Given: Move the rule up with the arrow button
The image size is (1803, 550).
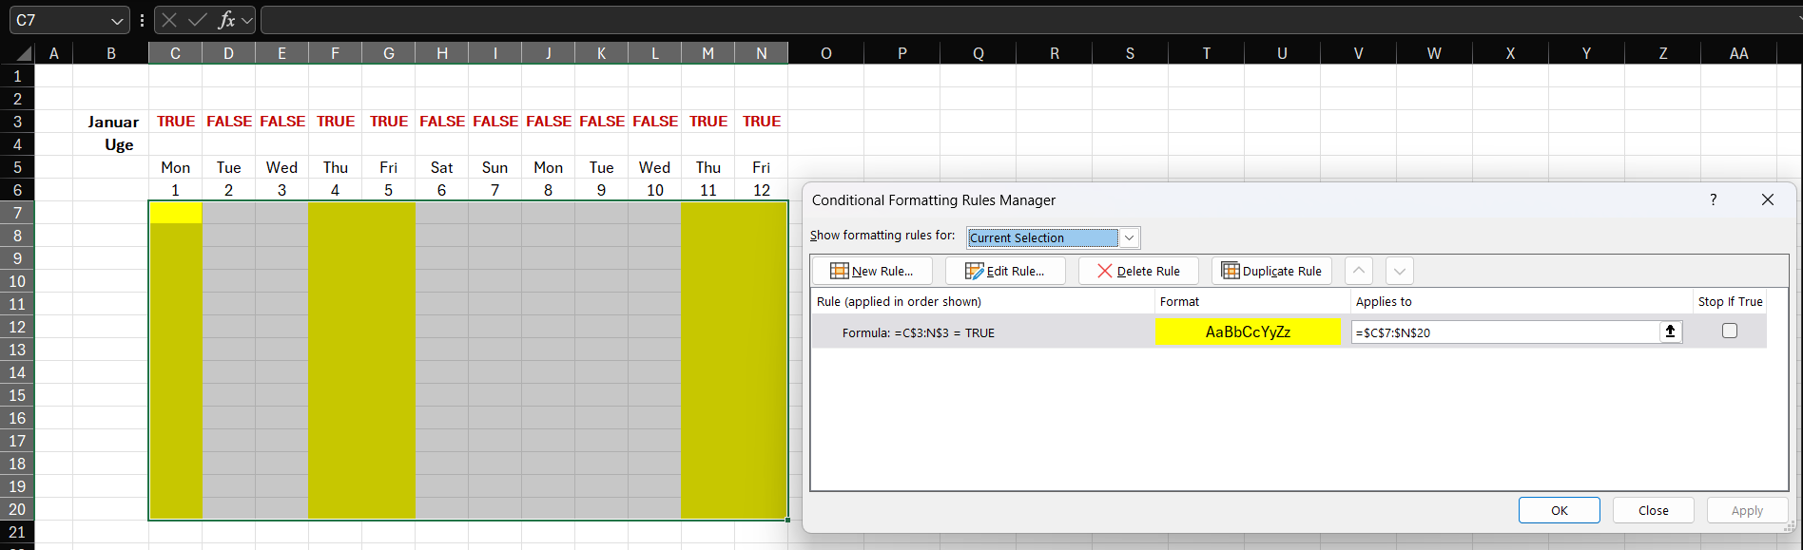Looking at the screenshot, I should 1359,271.
